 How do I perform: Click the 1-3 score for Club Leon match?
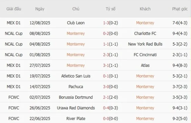click(x=107, y=23)
